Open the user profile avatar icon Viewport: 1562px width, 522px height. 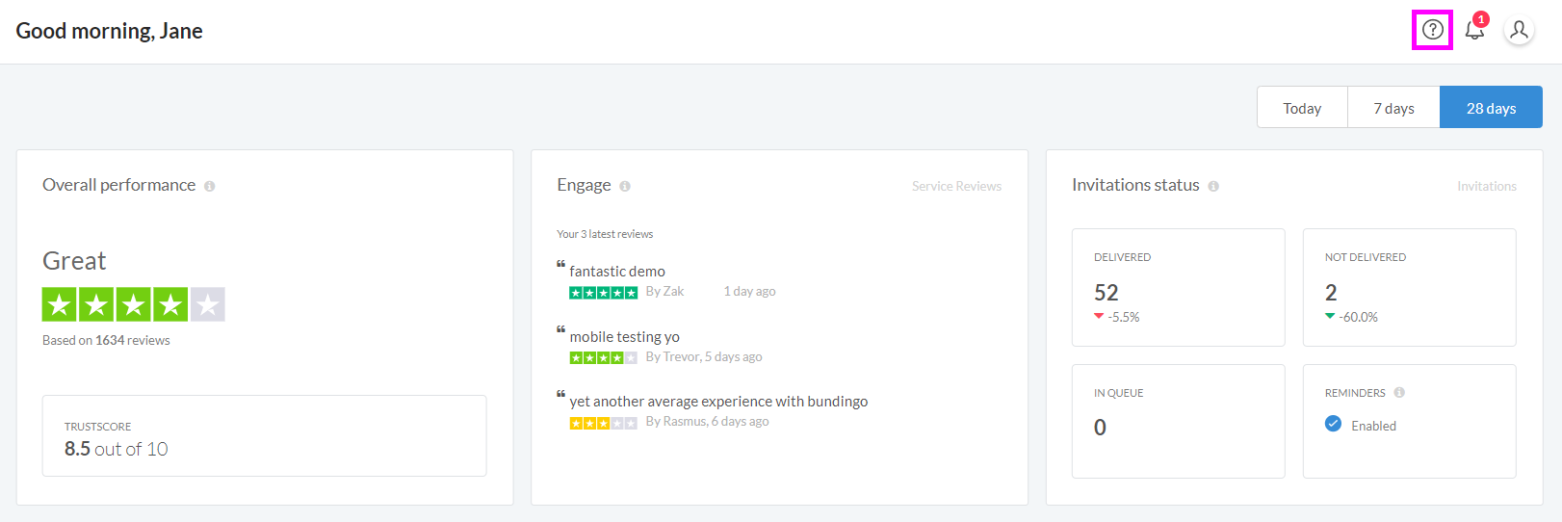pos(1519,31)
